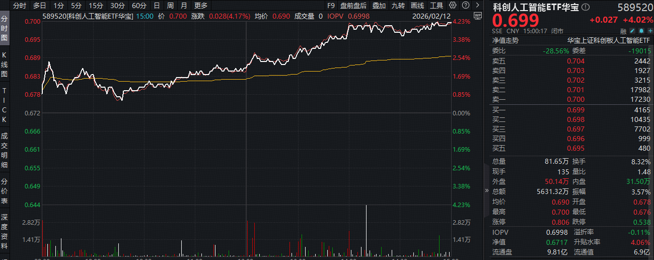Expand toolbar with right chevron arrow
654x260 pixels.
476,6
